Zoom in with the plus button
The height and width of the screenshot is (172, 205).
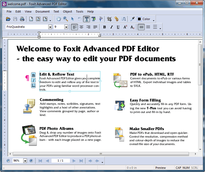[31, 161]
